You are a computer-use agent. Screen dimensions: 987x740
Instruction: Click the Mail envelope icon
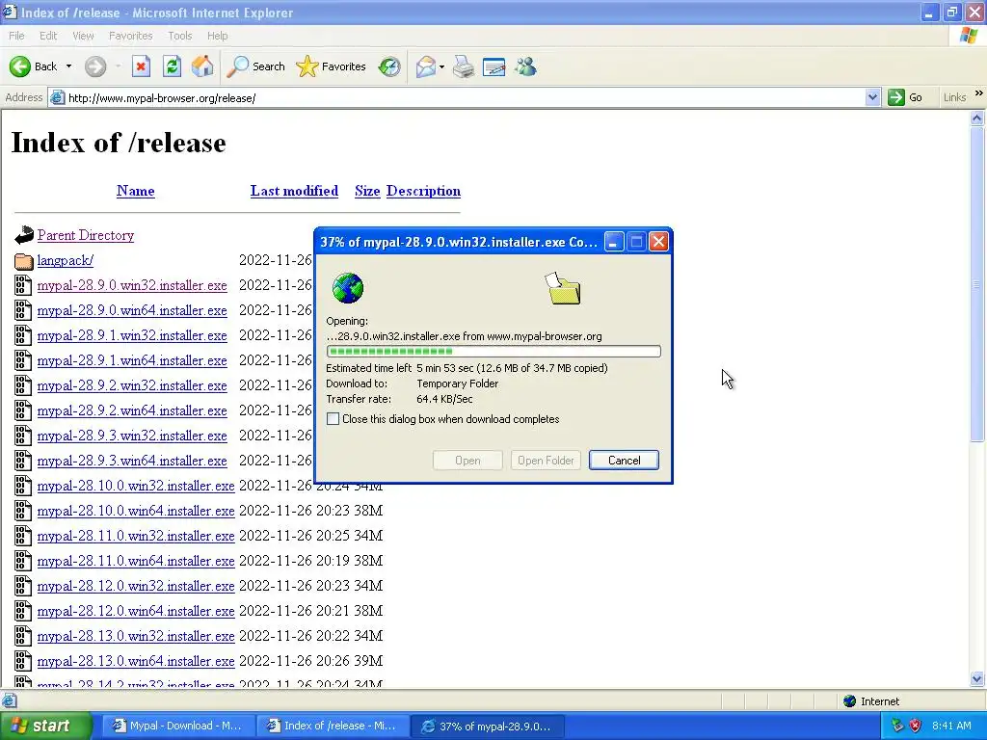[x=426, y=66]
